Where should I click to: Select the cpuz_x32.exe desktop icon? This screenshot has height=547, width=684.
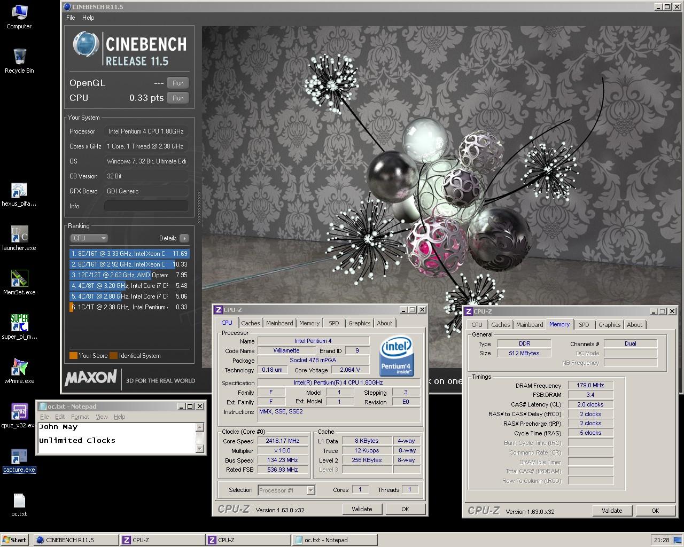click(19, 416)
